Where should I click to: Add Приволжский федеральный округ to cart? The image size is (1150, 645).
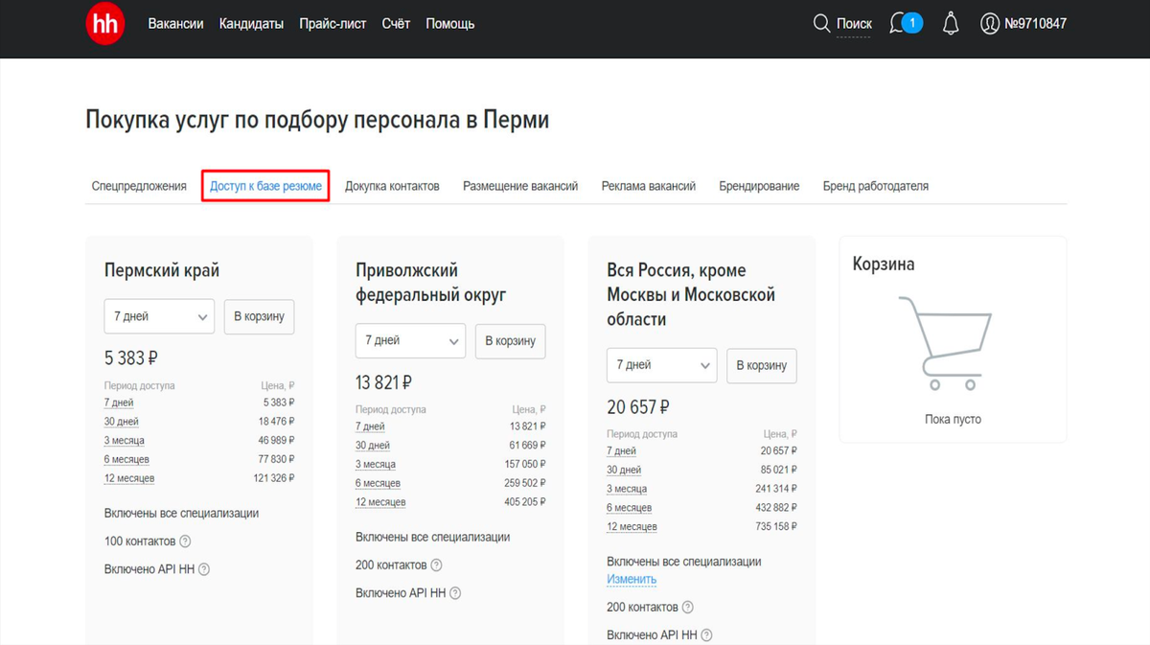511,340
